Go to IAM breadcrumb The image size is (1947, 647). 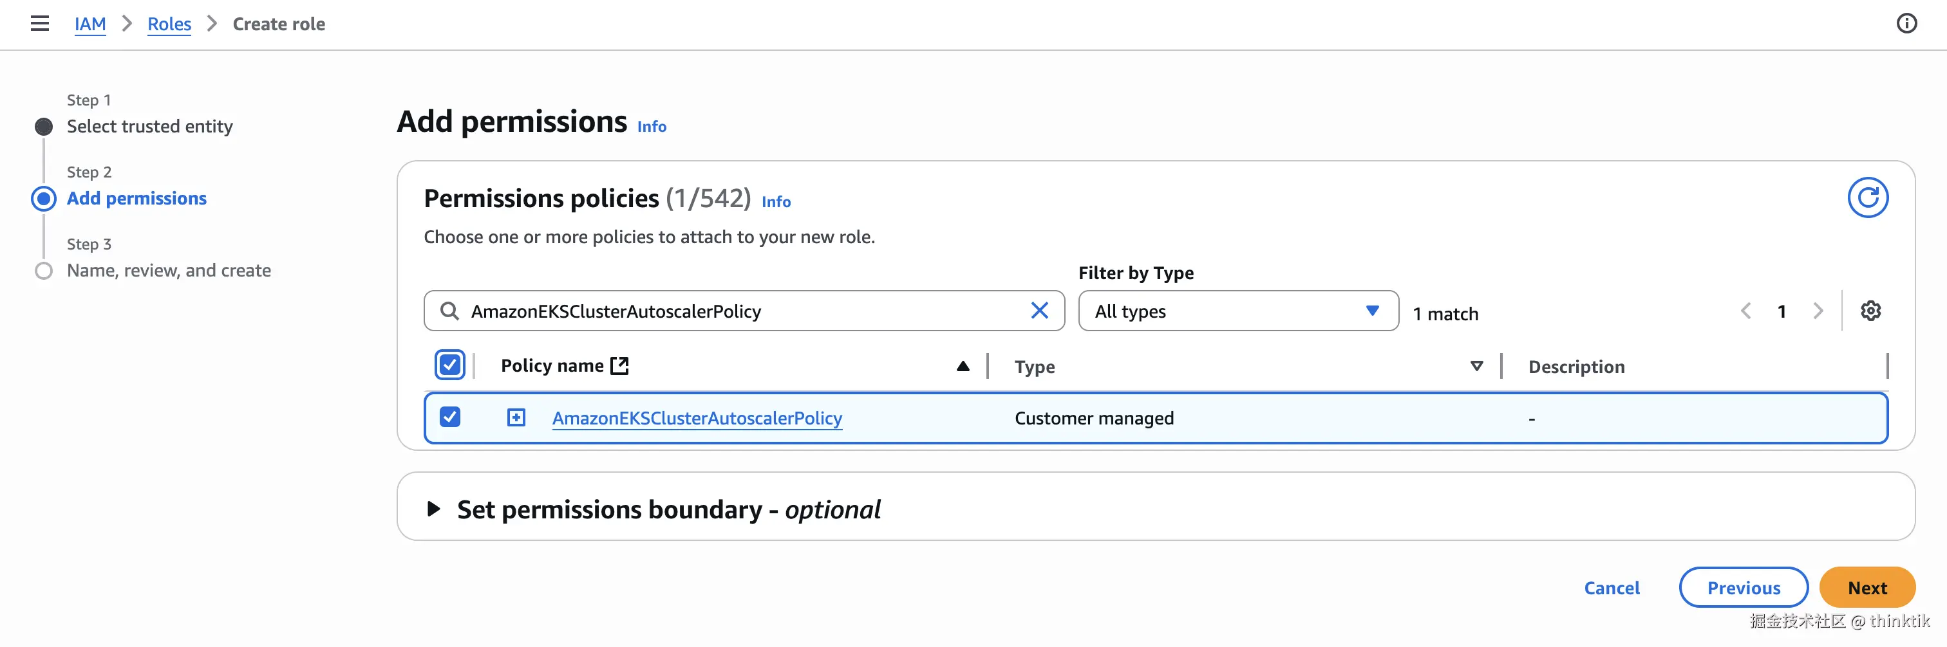(90, 24)
